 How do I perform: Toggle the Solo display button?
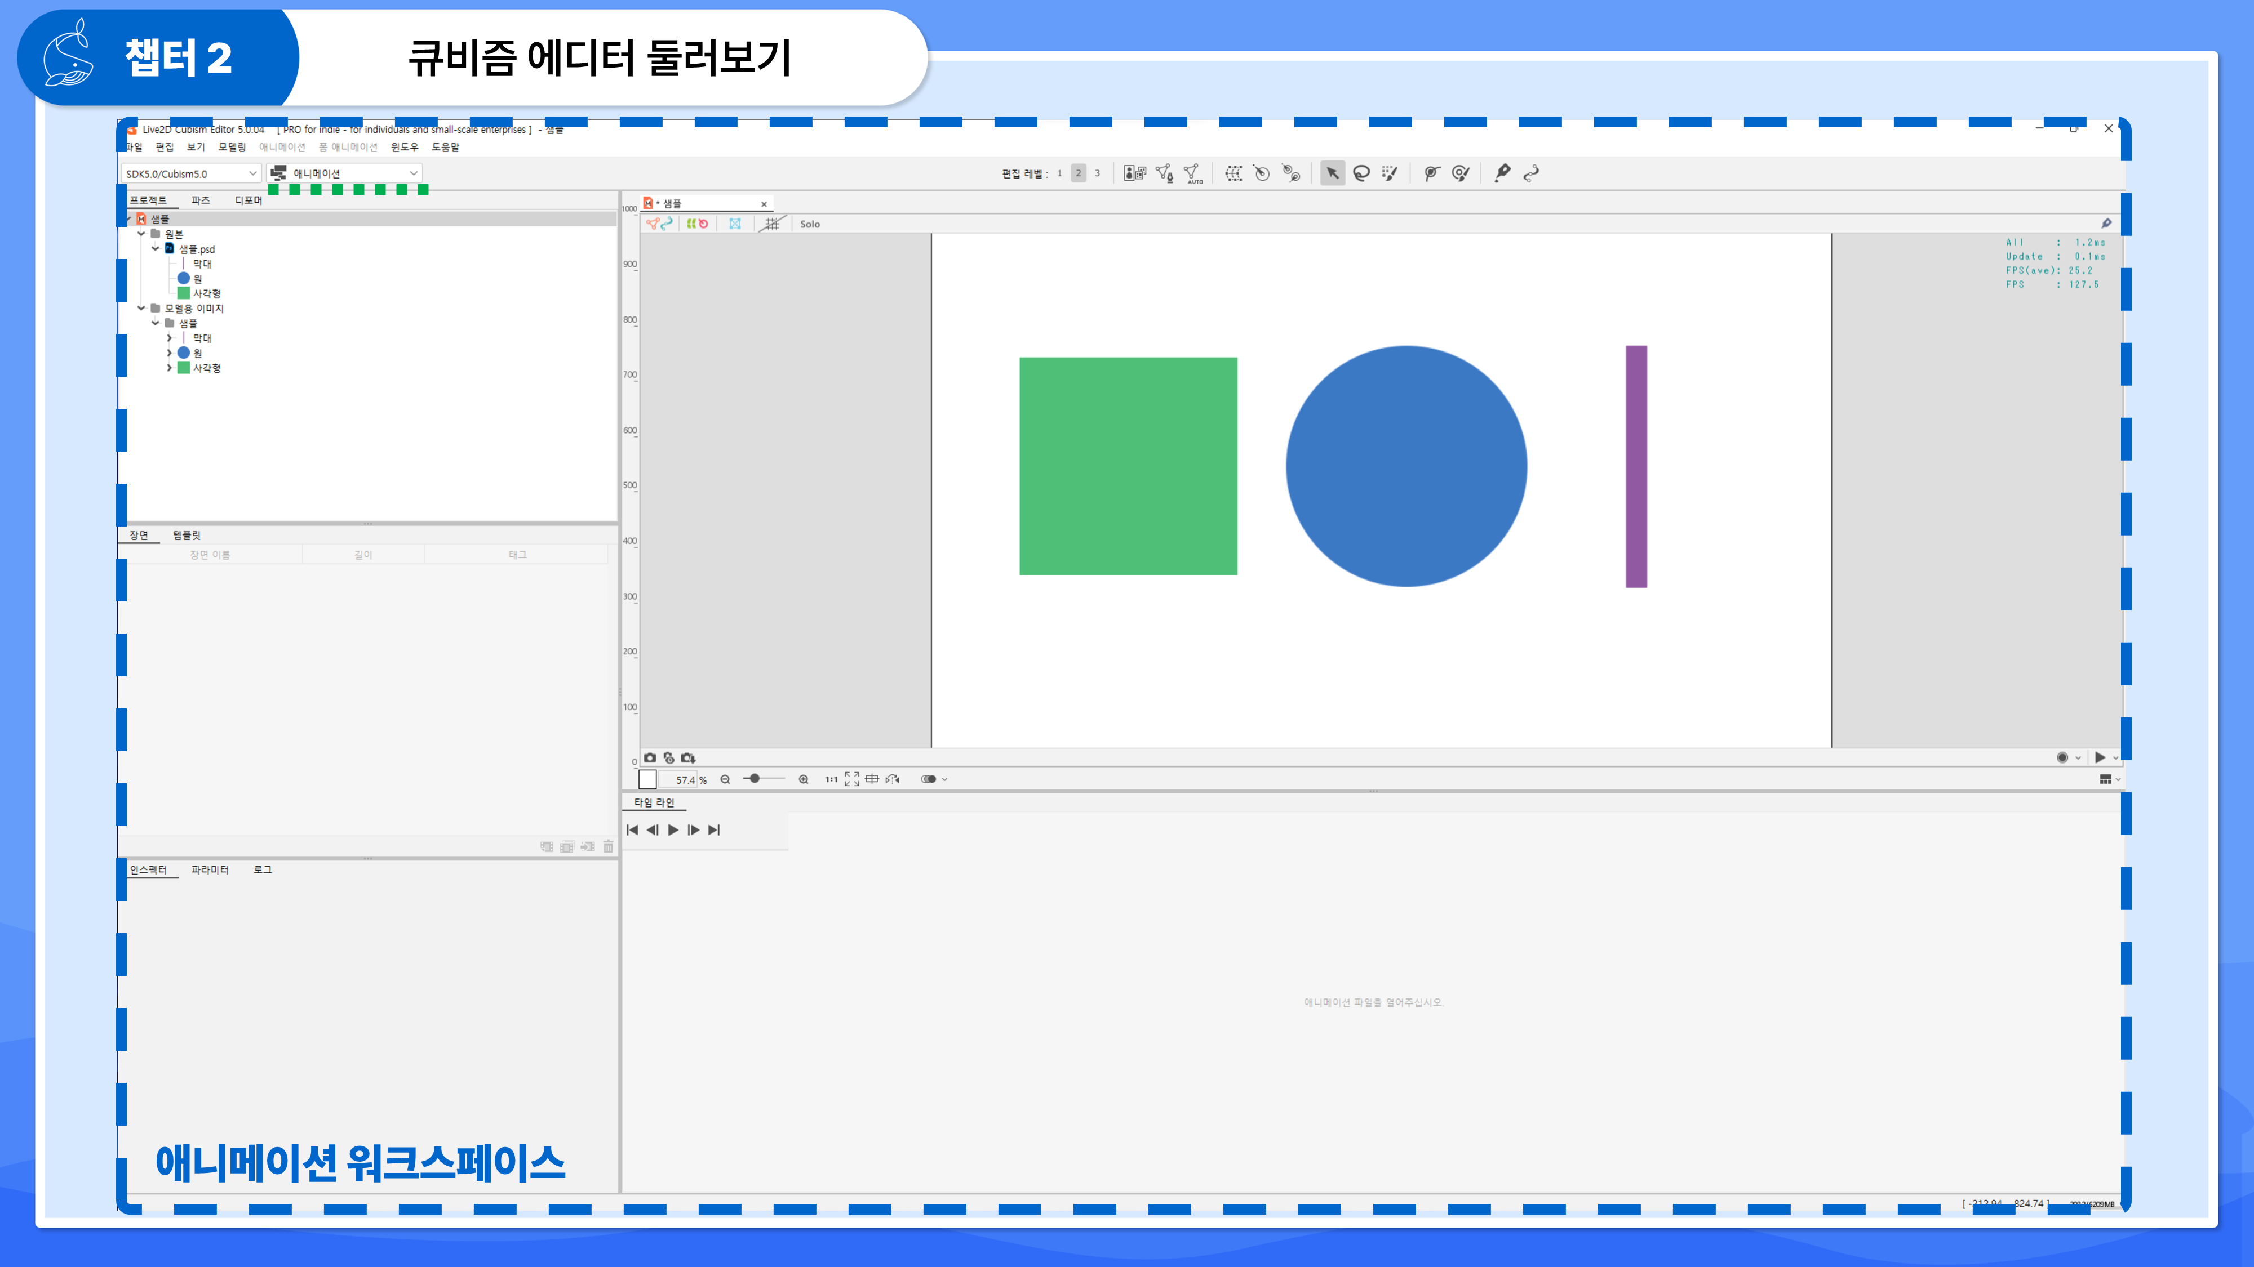[x=809, y=224]
